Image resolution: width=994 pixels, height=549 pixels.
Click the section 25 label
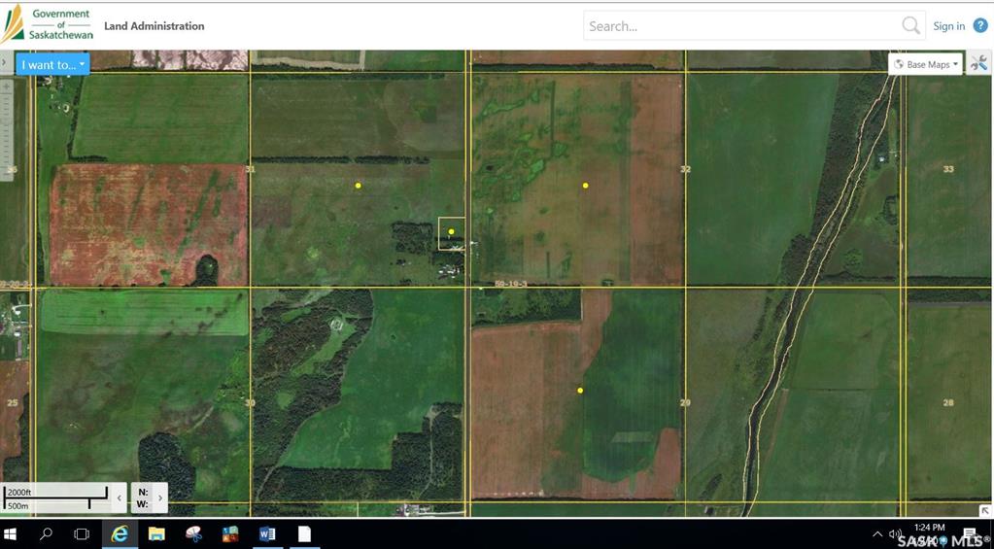coord(12,402)
